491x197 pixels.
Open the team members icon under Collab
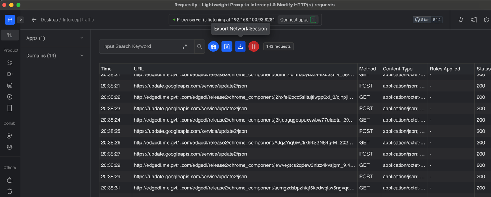10,147
